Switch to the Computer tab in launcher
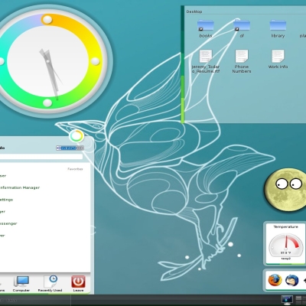The height and width of the screenshot is (306, 306). [x=21, y=284]
